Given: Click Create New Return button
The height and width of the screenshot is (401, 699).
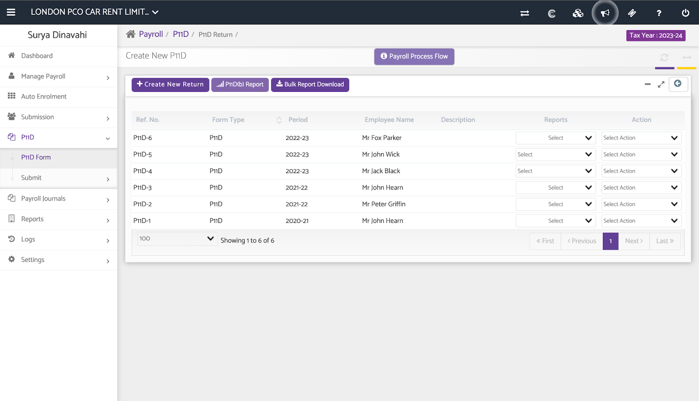Looking at the screenshot, I should coord(170,84).
